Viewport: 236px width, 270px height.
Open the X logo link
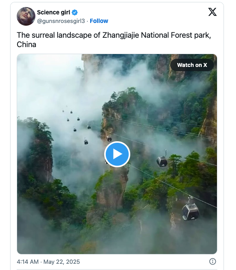212,12
